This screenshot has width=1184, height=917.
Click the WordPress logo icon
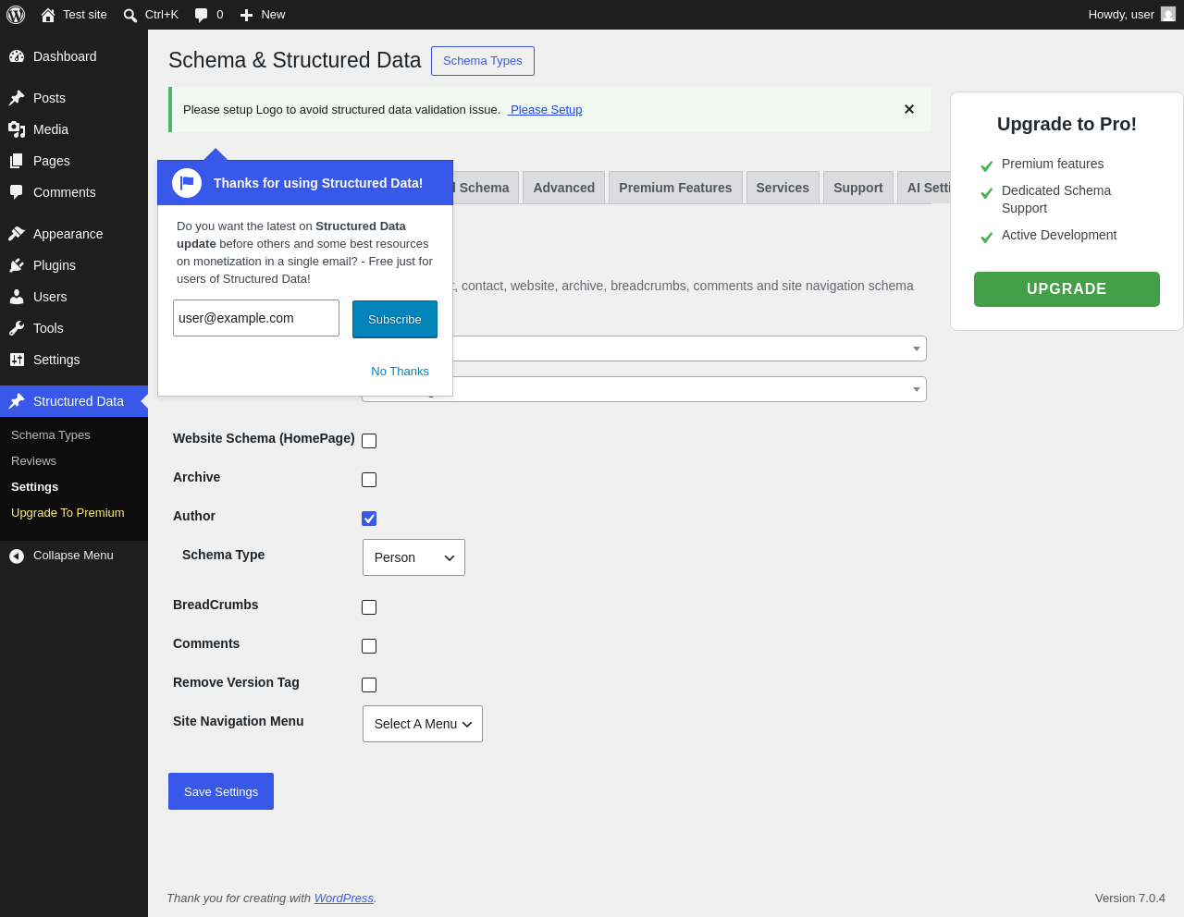coord(16,15)
